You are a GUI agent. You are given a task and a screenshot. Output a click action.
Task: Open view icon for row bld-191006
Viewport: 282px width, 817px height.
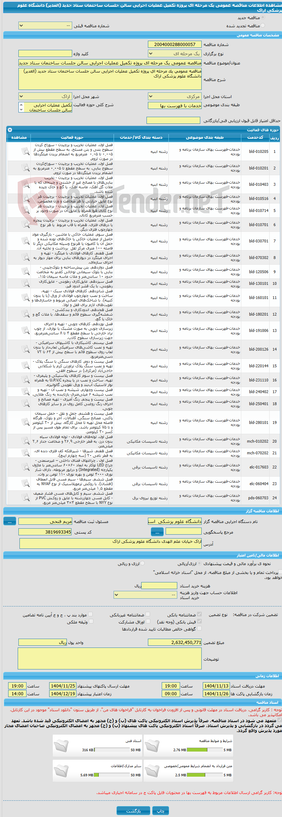25,330
